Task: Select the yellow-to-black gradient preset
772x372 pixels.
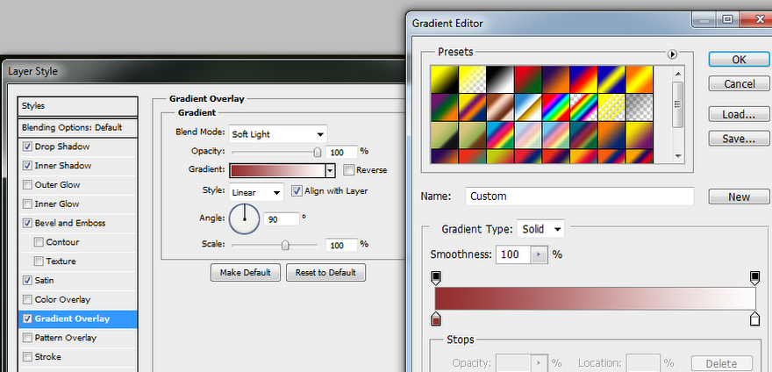Action: pos(444,79)
